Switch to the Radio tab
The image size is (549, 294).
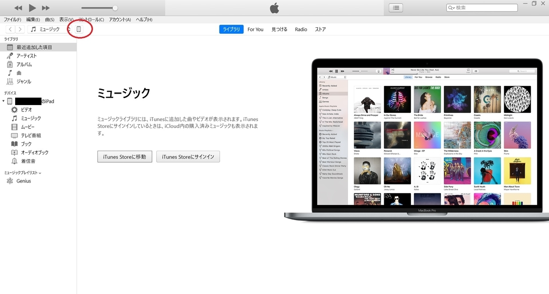(301, 29)
